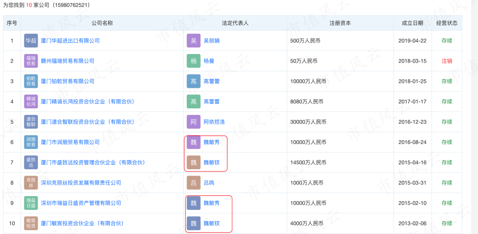This screenshot has height=234, width=478.
Task: Click the 福瑞贸易 company logo badge
Action: [x=31, y=61]
